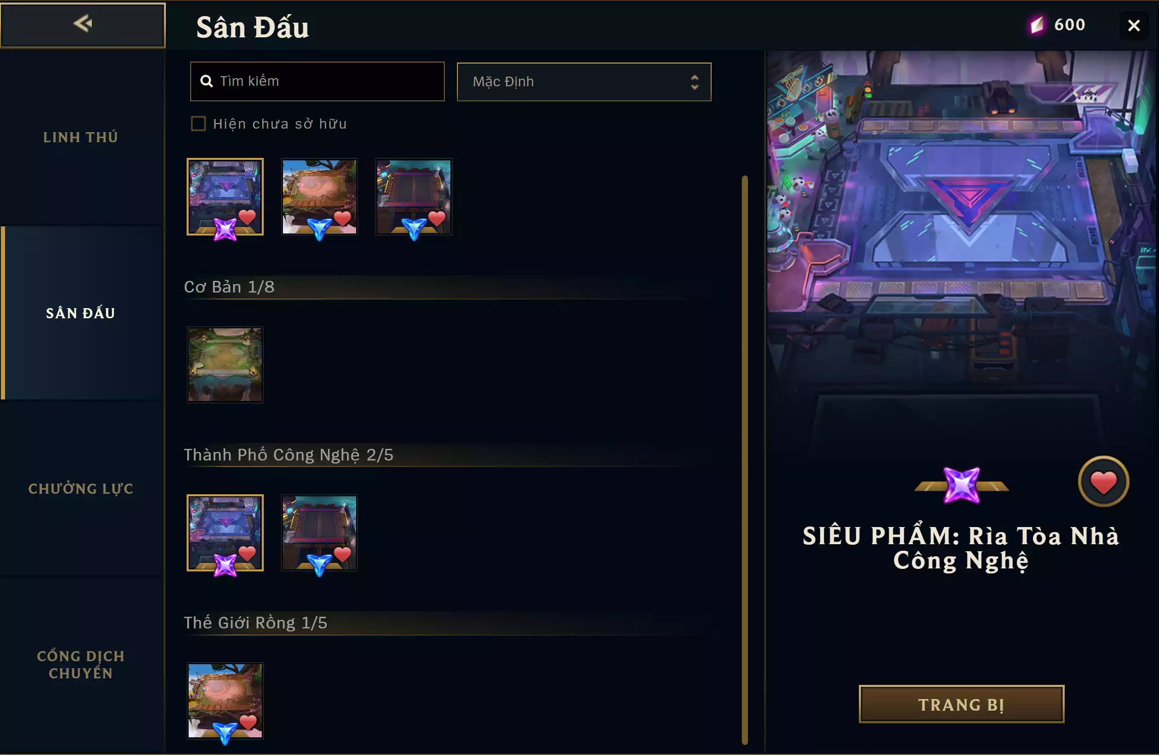The image size is (1159, 755).
Task: Switch to the Linh Thú tab
Action: pyautogui.click(x=81, y=137)
